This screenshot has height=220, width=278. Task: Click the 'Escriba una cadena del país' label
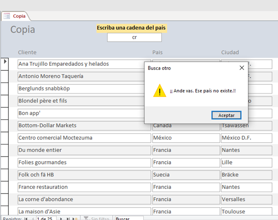click(x=132, y=28)
